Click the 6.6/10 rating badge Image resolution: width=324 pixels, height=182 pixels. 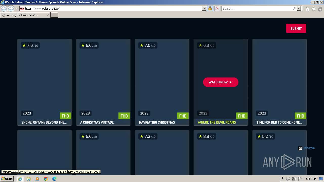pyautogui.click(x=89, y=45)
